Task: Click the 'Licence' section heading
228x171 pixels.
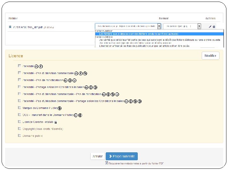Action: 16,56
